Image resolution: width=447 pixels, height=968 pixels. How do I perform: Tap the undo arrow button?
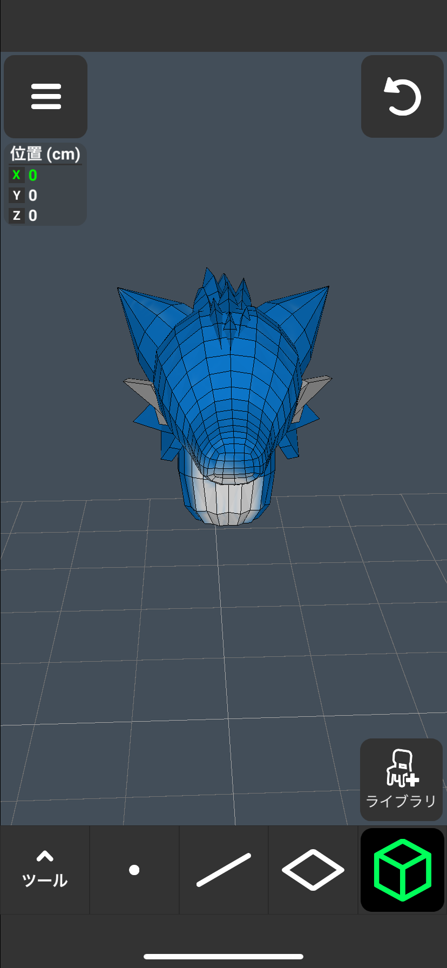[402, 97]
